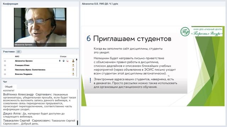Click chat sender 'Дацко Алла'
The width and height of the screenshot is (227, 127).
12,114
